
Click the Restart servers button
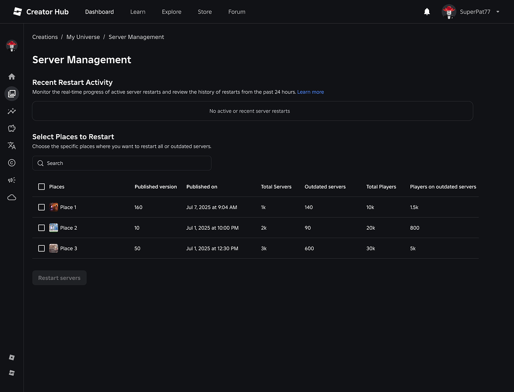point(59,277)
